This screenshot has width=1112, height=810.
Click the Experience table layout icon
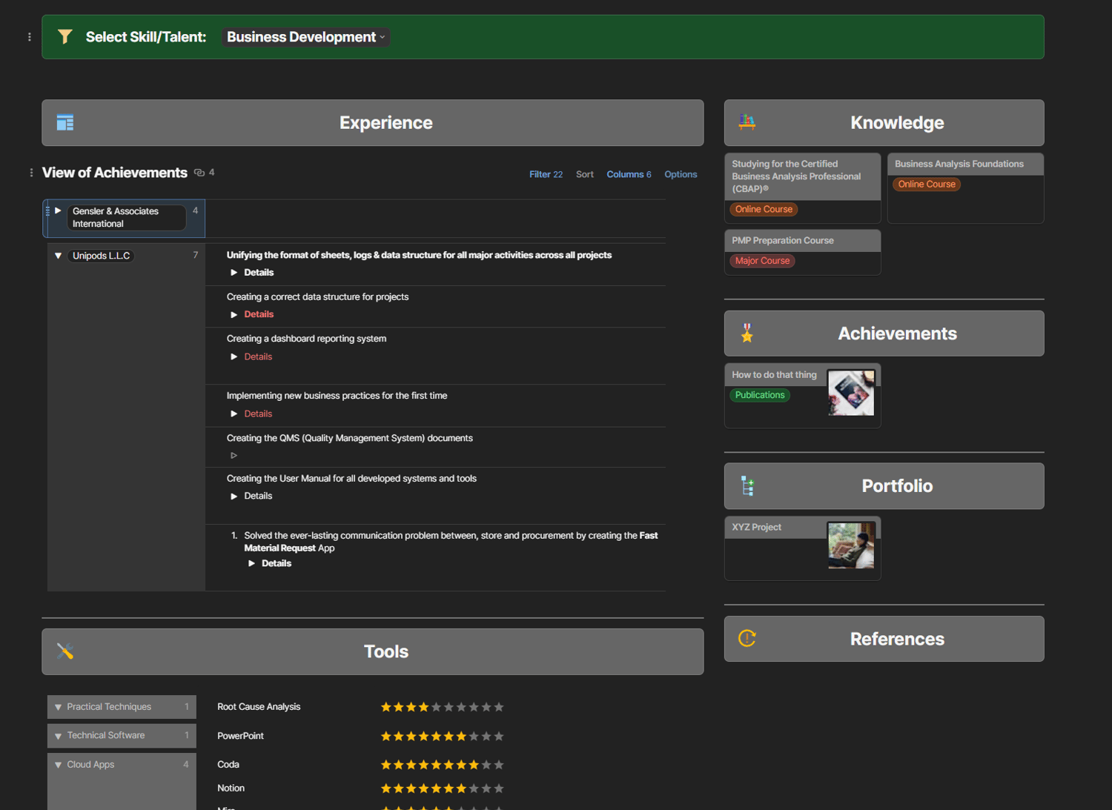(x=65, y=122)
